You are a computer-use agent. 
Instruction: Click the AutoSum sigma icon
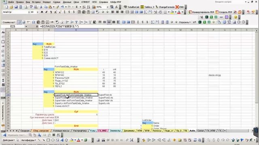[x=77, y=7]
